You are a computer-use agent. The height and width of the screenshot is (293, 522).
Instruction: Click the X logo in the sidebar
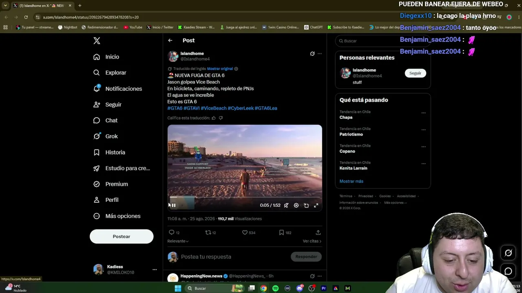(97, 41)
